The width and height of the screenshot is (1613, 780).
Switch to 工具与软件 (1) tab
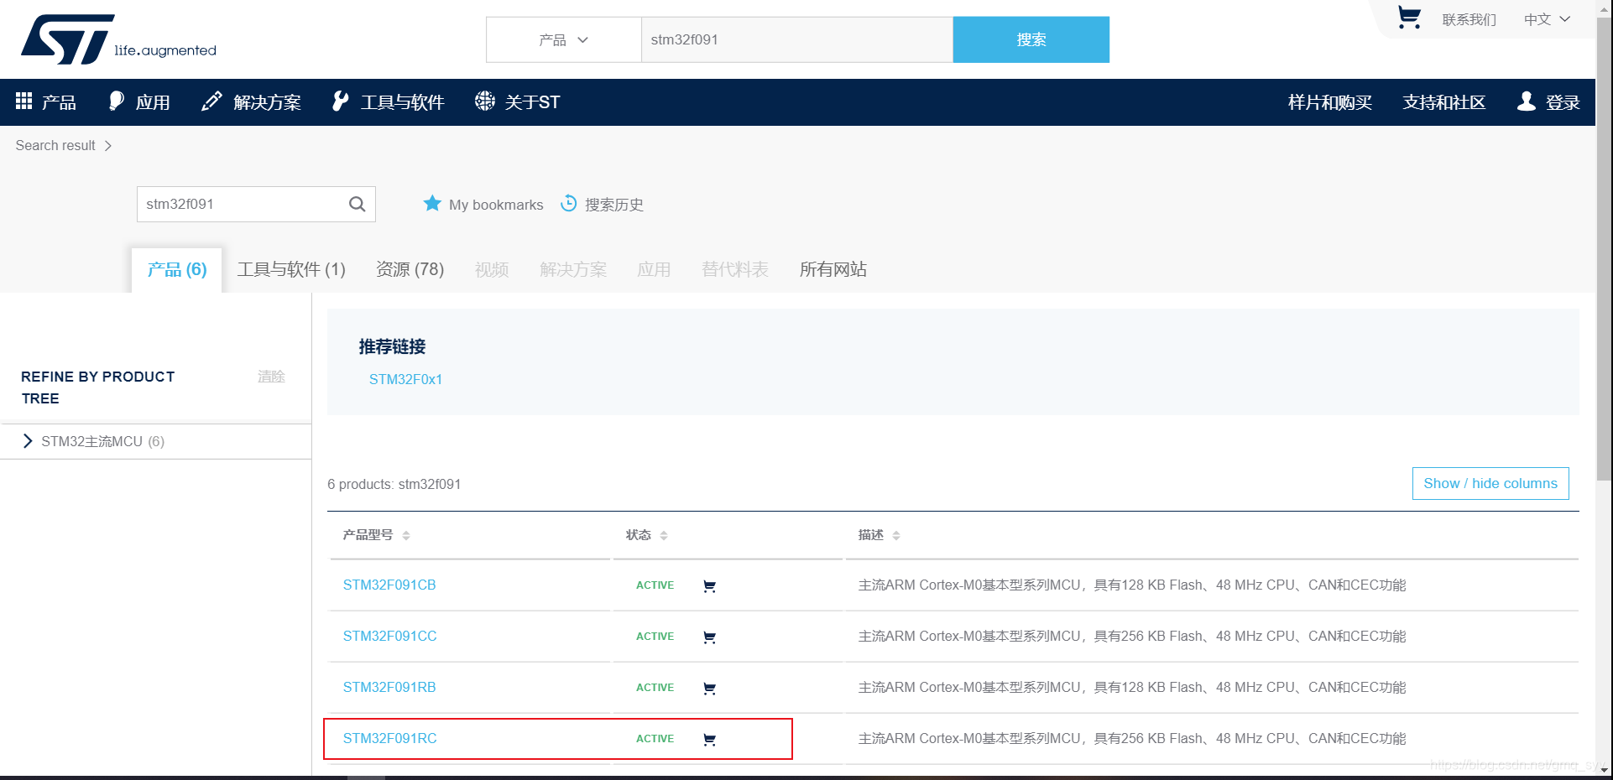click(x=291, y=269)
